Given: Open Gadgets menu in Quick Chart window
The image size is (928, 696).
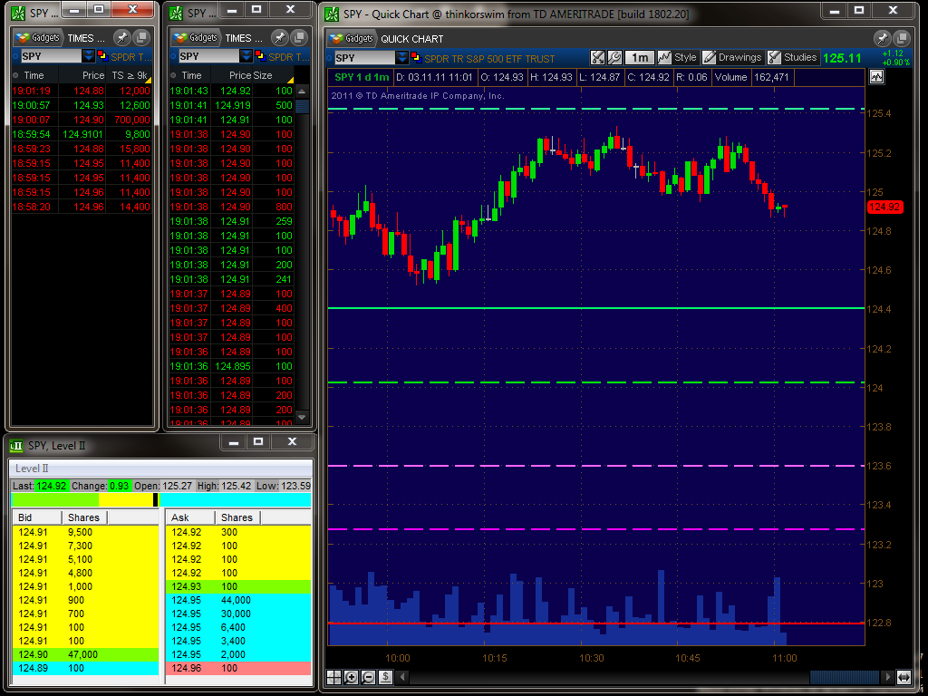Looking at the screenshot, I should tap(352, 38).
